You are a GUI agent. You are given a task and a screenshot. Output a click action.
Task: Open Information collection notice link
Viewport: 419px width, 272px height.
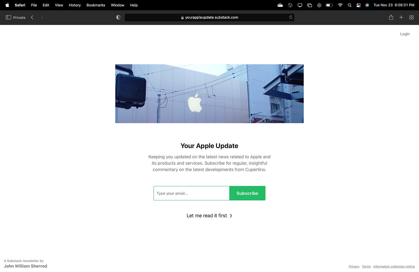(394, 267)
